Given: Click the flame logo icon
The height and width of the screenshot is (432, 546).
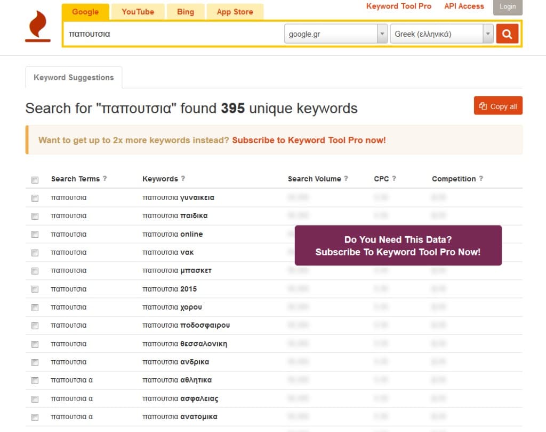Looking at the screenshot, I should [38, 27].
